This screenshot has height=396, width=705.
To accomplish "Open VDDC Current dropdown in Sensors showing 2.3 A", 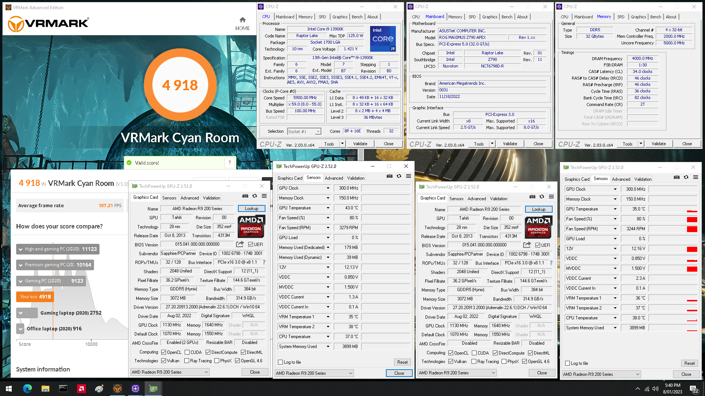I will 615,278.
